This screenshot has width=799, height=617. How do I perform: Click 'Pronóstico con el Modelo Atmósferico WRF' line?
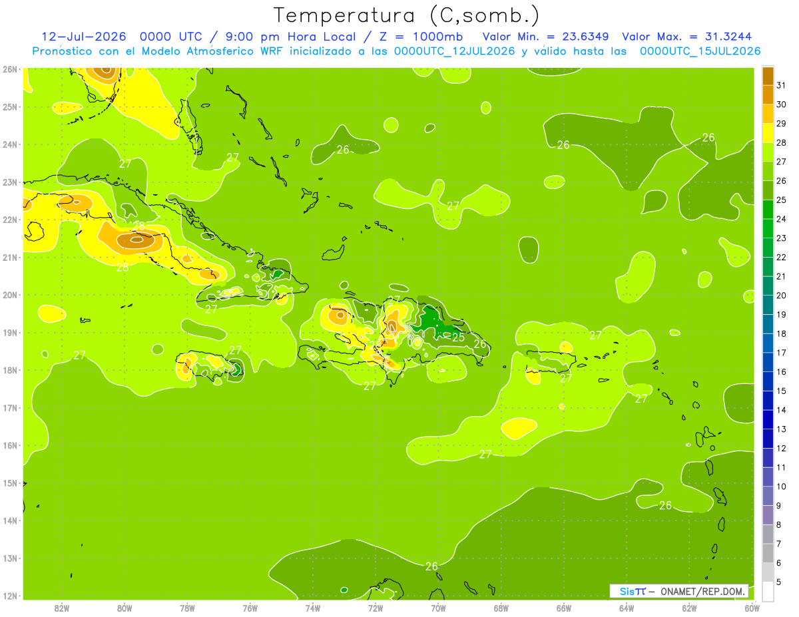(x=157, y=51)
